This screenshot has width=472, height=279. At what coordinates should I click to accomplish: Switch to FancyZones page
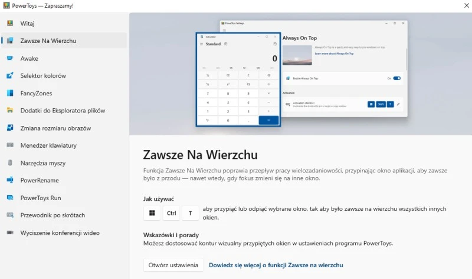click(x=64, y=93)
